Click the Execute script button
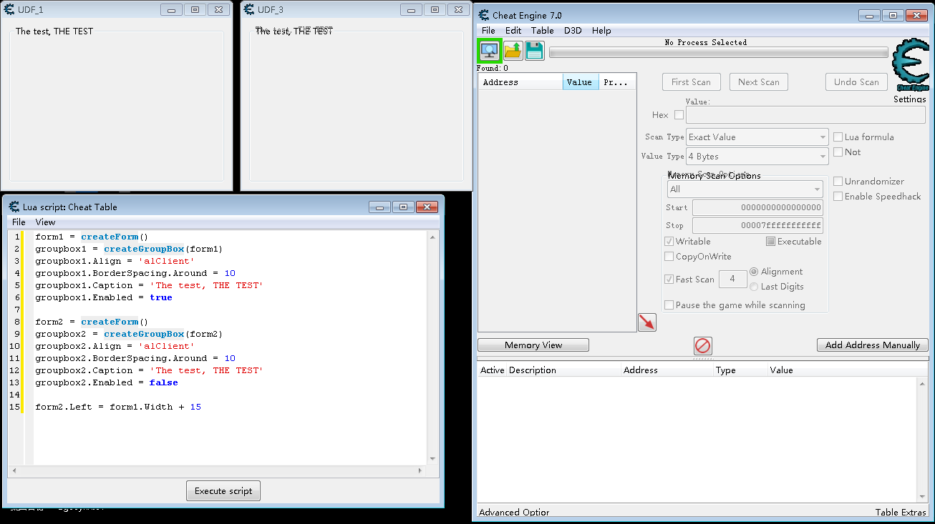The image size is (935, 524). coord(223,490)
